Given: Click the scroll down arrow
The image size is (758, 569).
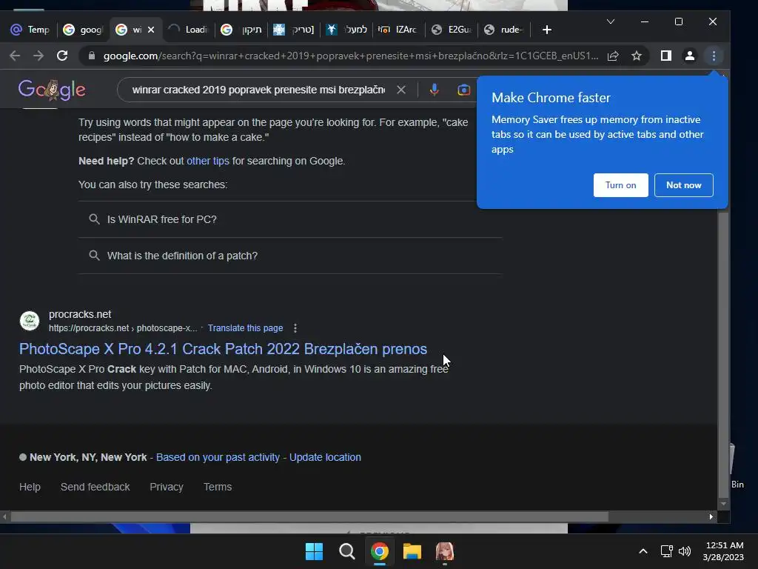Looking at the screenshot, I should point(723,504).
